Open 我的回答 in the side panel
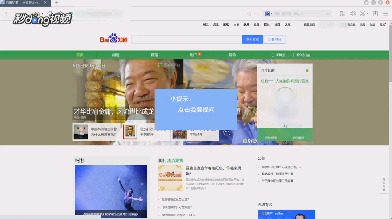The height and width of the screenshot is (219, 392). tap(299, 138)
